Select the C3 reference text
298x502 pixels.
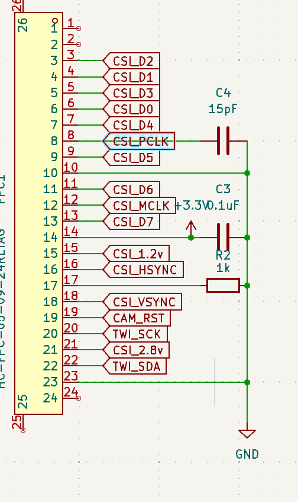[223, 189]
